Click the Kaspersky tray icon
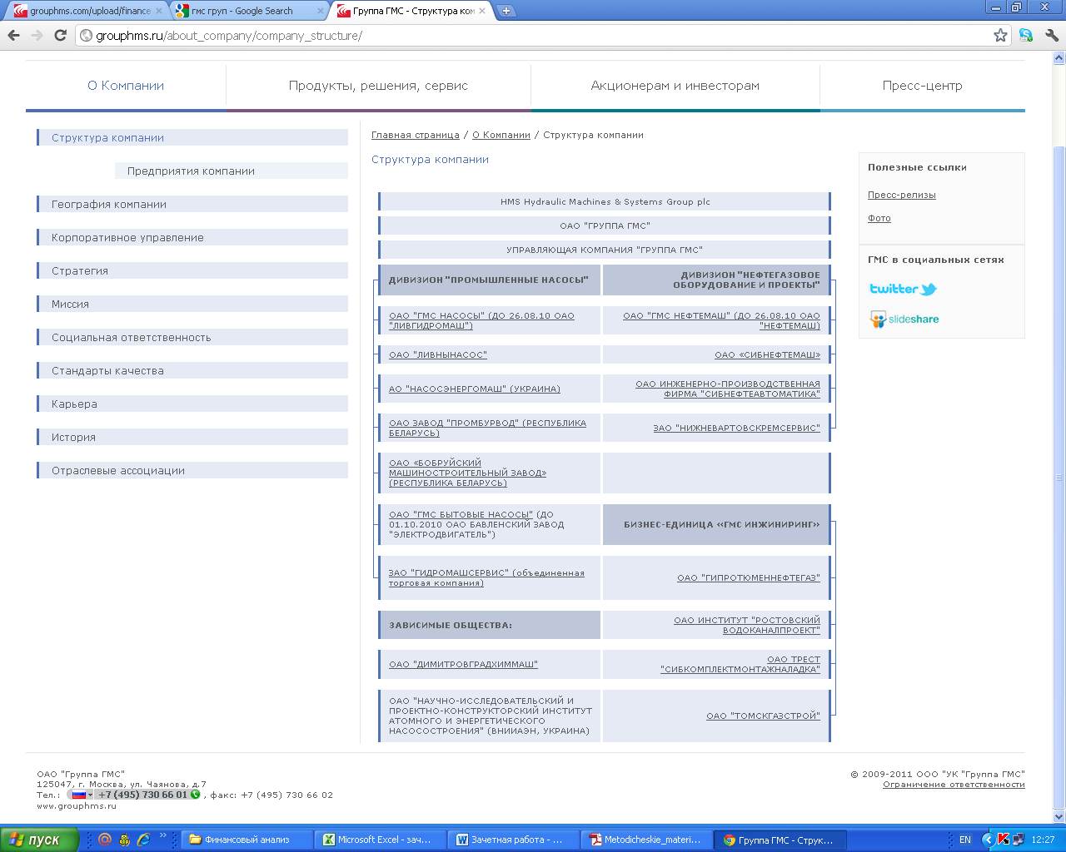The image size is (1066, 852). (x=1004, y=840)
